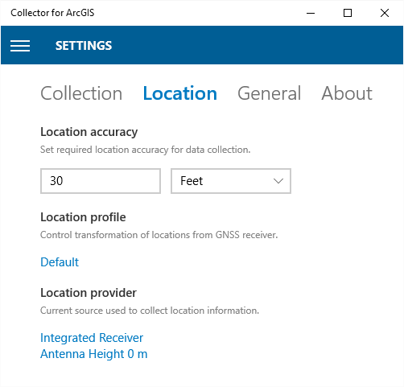404x387 pixels.
Task: Select the Location tab
Action: coord(180,93)
